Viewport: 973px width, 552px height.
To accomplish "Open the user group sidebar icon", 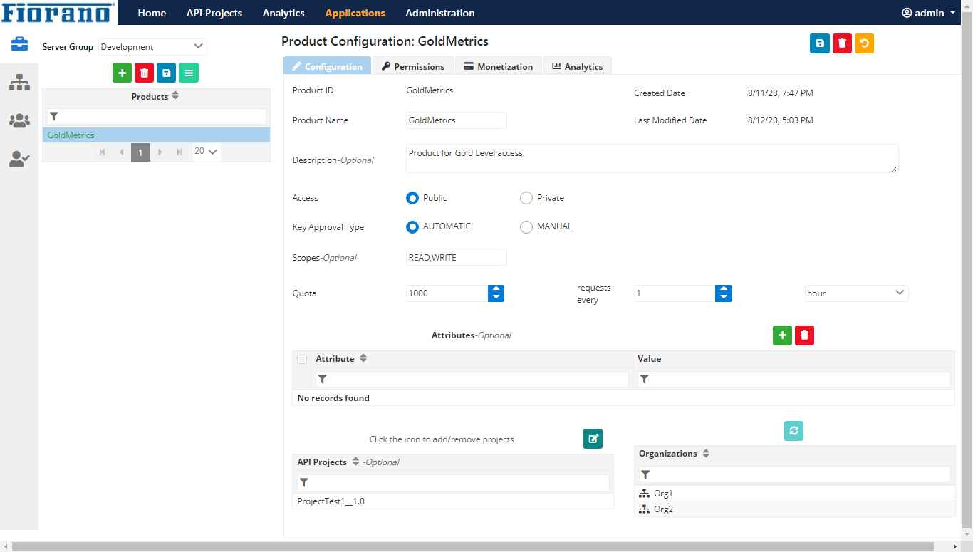I will click(19, 121).
